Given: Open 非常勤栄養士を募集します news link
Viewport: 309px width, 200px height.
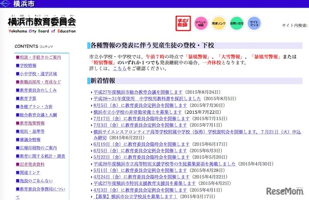Looking at the screenshot, I should [138, 112].
